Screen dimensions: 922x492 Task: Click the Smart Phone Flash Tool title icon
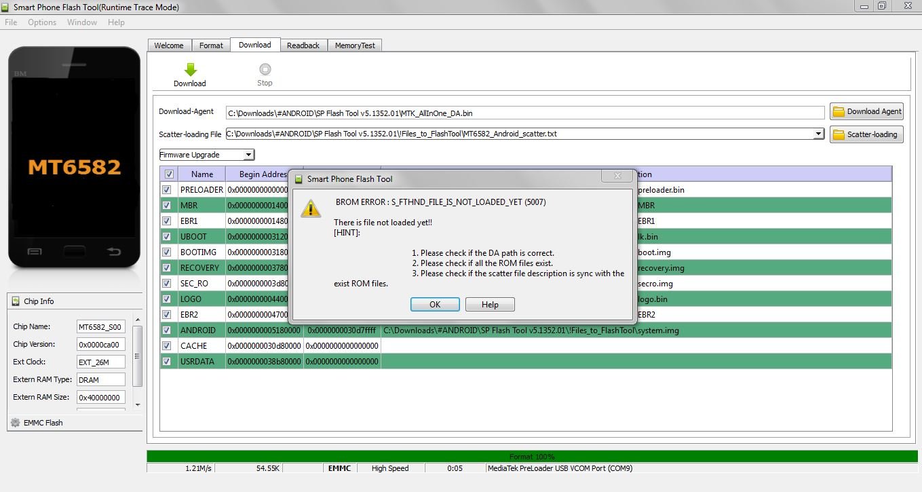tap(6, 7)
